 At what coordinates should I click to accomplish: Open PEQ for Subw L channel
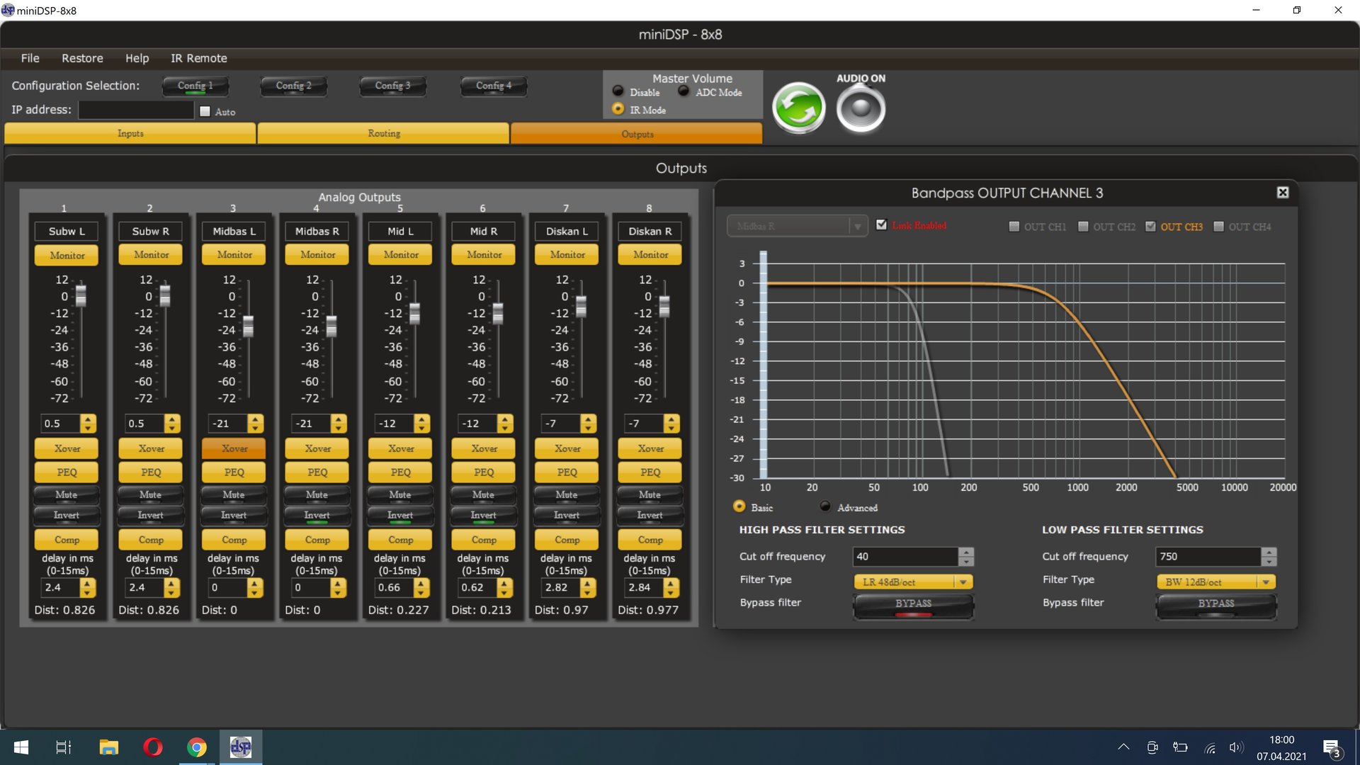[x=67, y=472]
